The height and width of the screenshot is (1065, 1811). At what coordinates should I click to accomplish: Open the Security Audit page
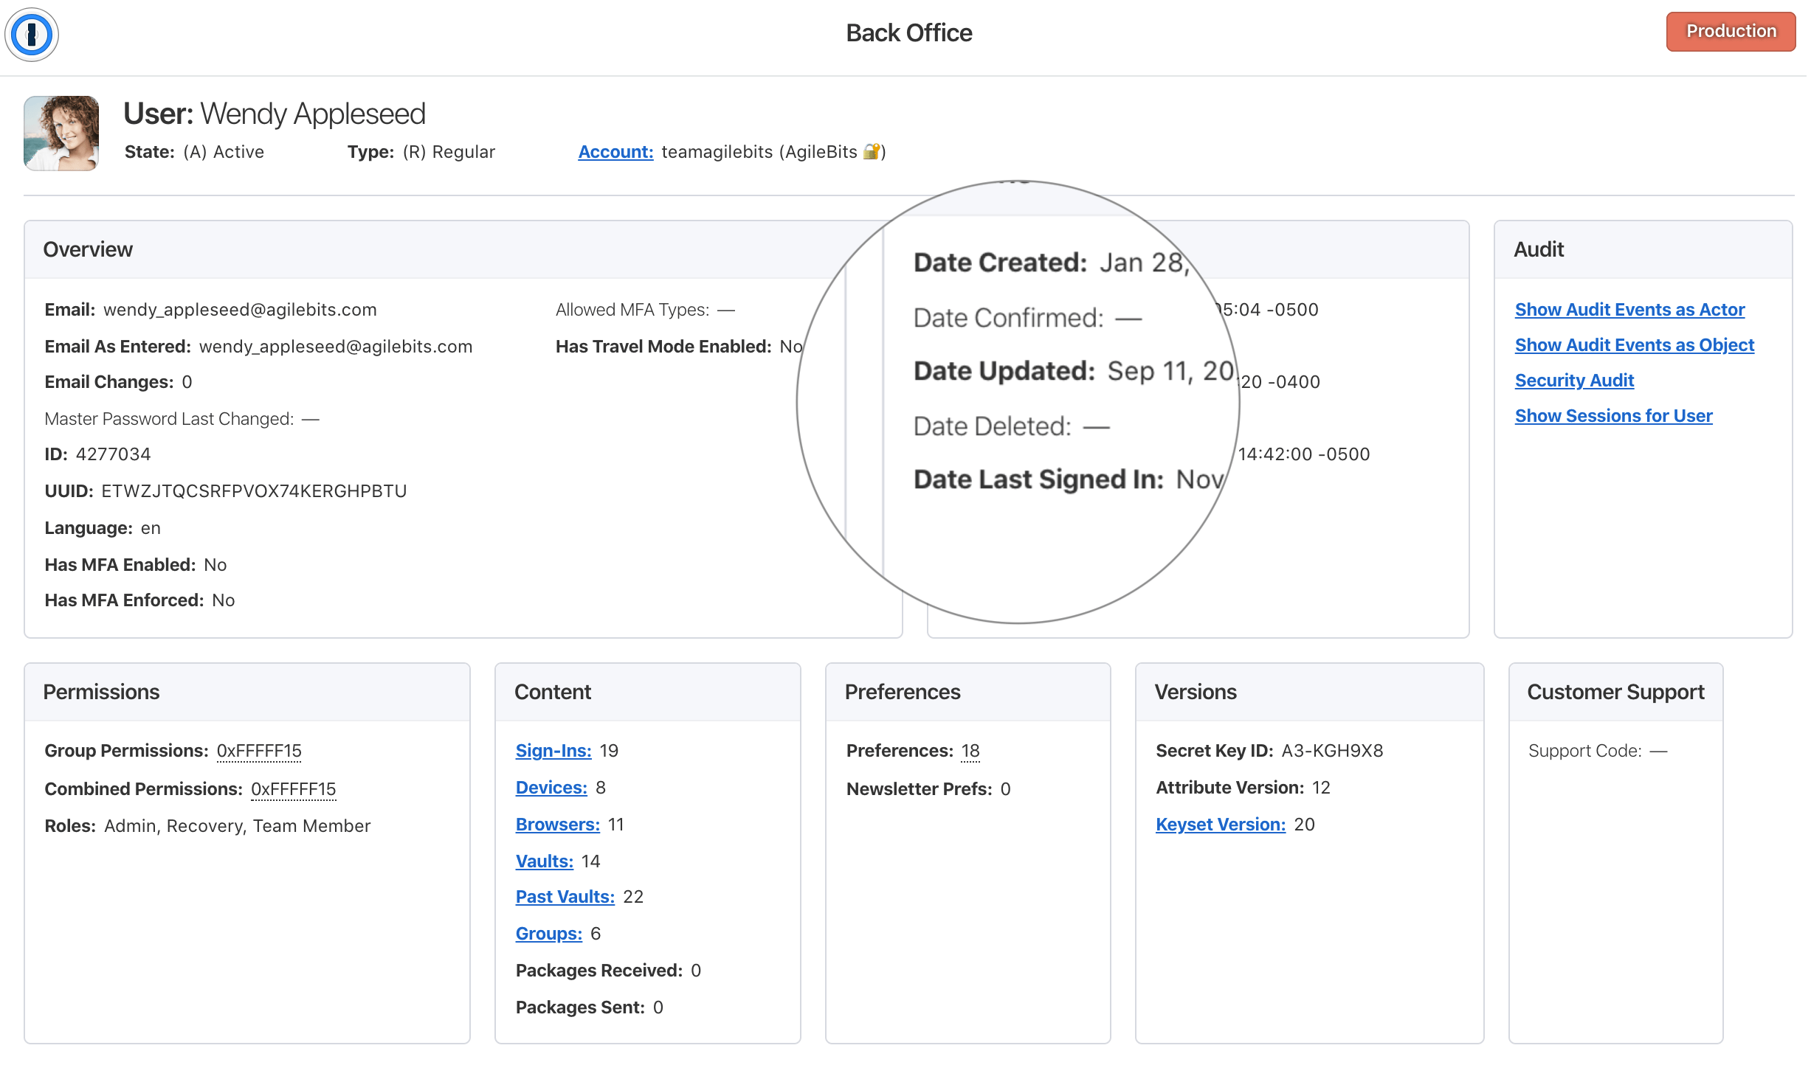[1574, 381]
